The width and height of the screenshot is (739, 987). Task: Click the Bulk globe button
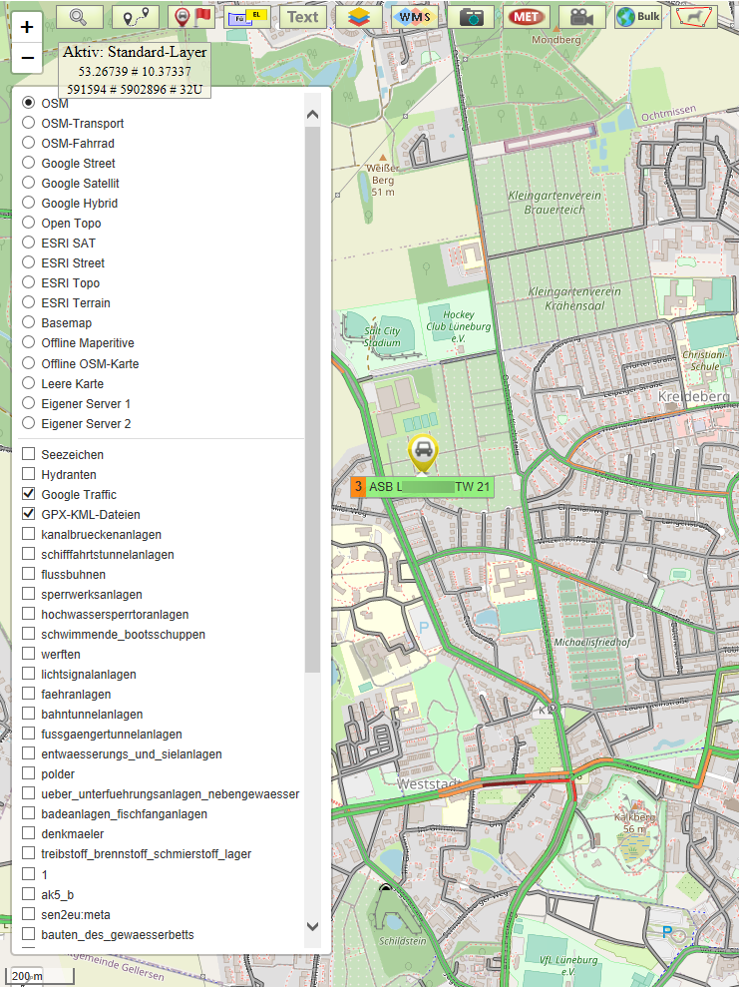[x=637, y=16]
